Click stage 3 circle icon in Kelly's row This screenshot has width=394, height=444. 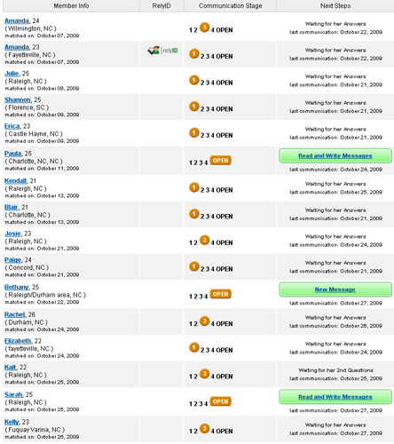(x=204, y=428)
